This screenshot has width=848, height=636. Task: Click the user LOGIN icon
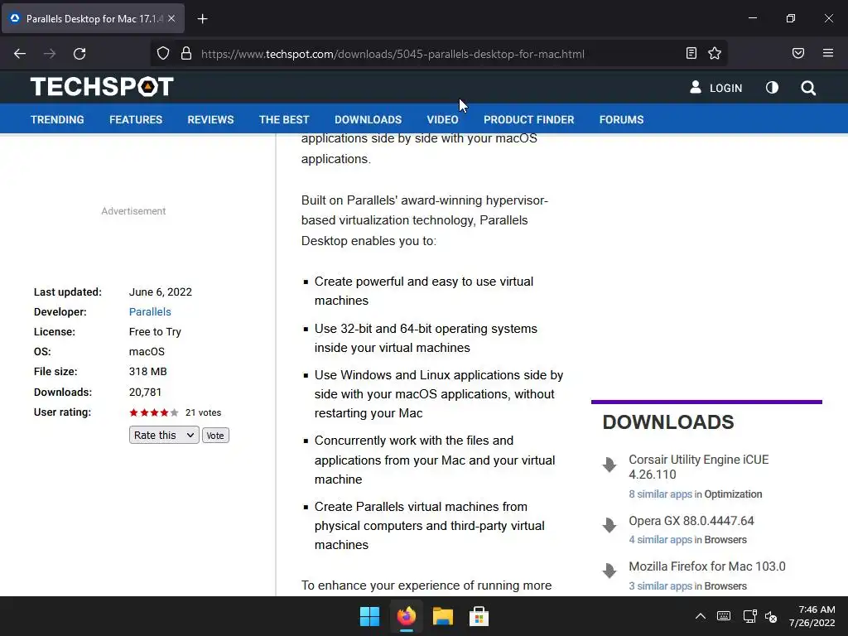tap(696, 87)
